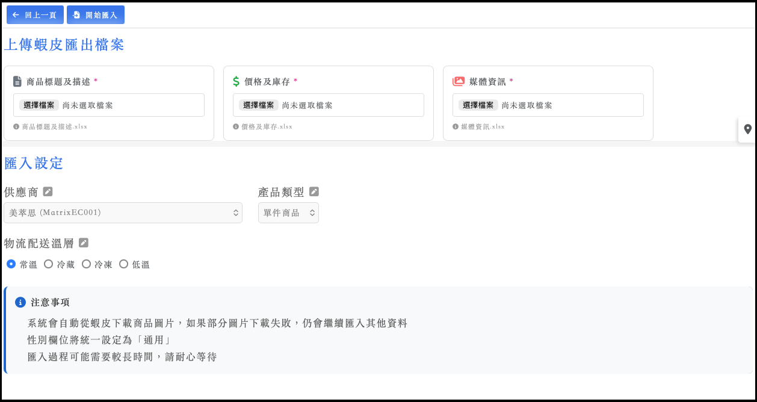
Task: Choose the 冷凍 radio button
Action: coord(86,264)
